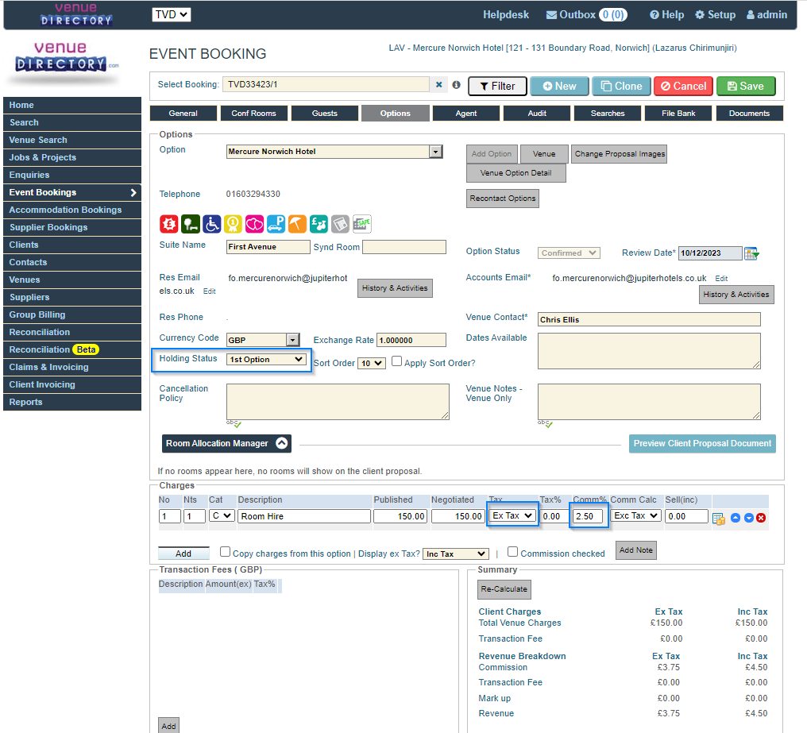Click the Filter button

(x=497, y=86)
